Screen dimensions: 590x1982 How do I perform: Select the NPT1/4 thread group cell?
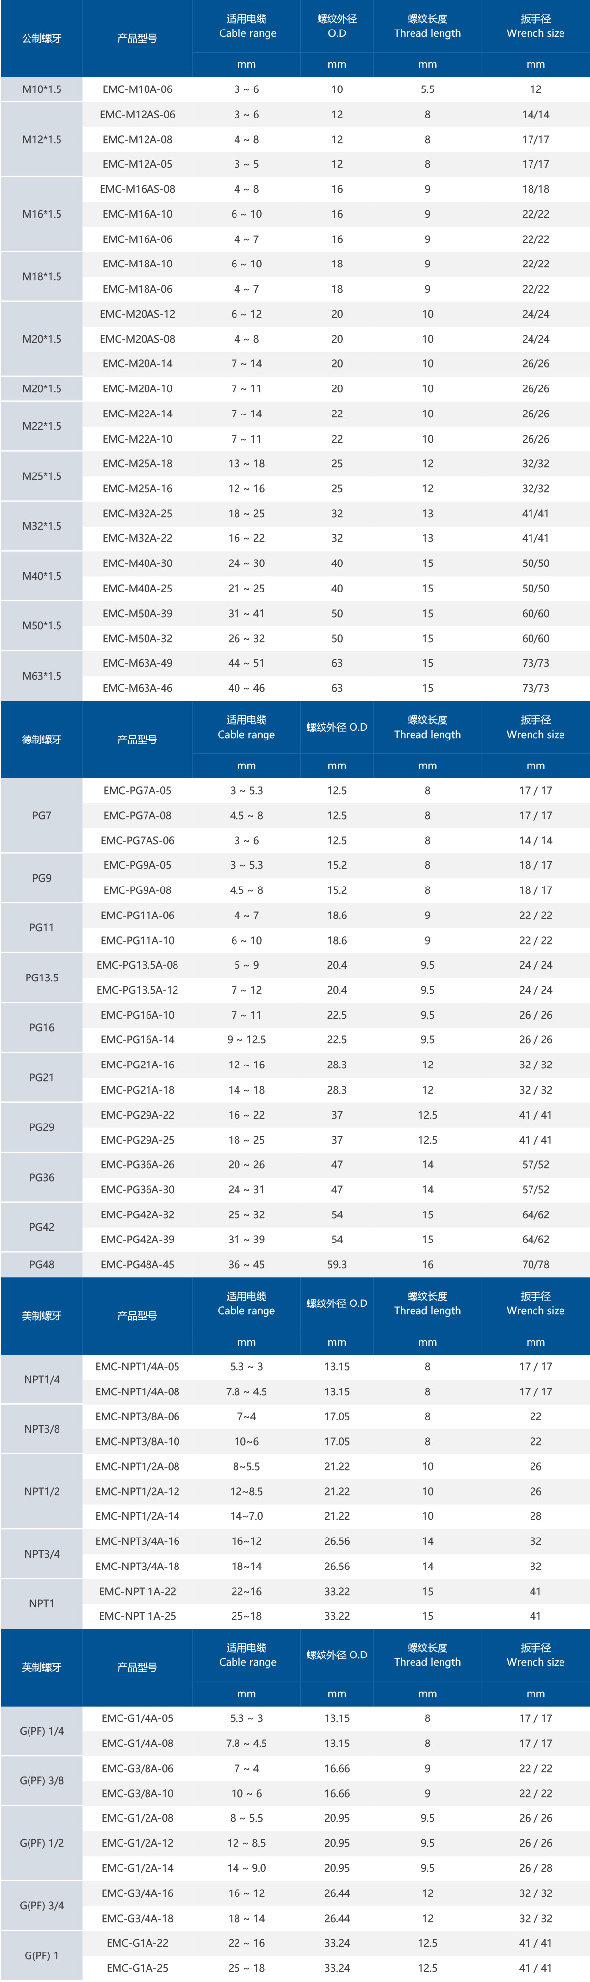coord(41,1380)
